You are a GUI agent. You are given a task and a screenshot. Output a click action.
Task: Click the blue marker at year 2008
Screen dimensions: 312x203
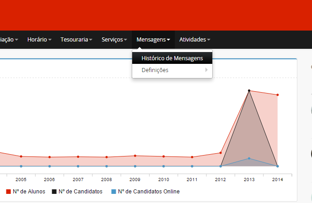coord(107,166)
